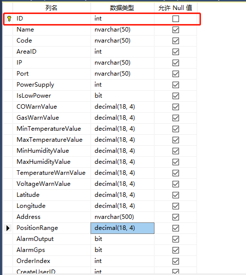Viewport: 246px width, 275px height.
Task: Select the row header beside Port
Action: pos(7,74)
